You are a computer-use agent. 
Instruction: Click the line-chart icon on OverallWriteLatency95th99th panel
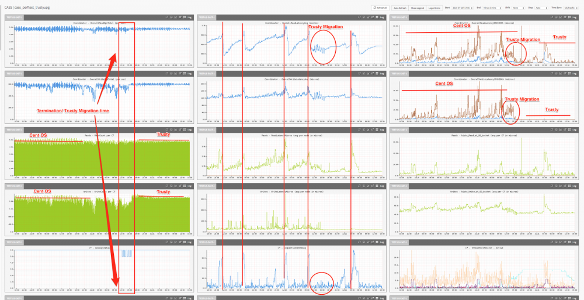click(x=561, y=74)
